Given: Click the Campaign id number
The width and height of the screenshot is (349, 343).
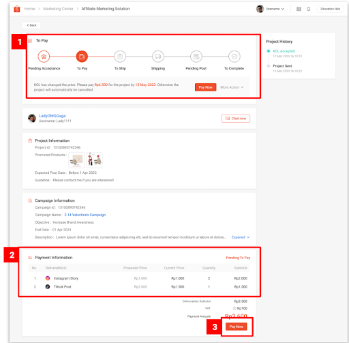Looking at the screenshot, I should click(72, 207).
